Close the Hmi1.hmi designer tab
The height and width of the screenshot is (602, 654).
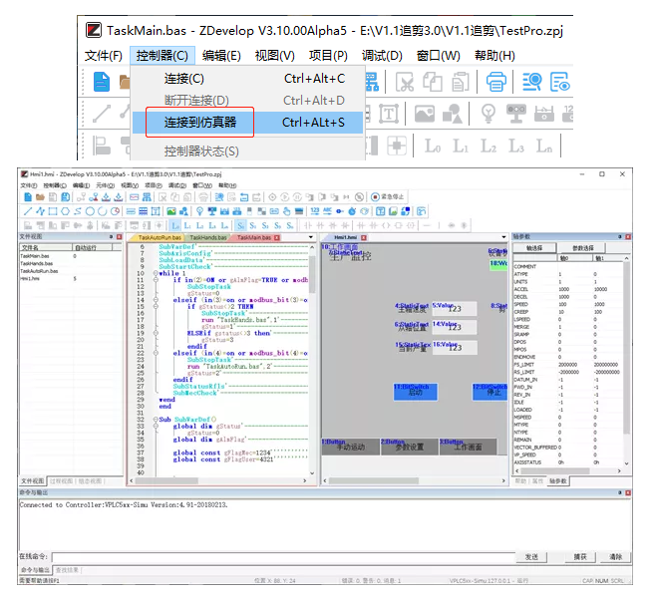[x=364, y=237]
